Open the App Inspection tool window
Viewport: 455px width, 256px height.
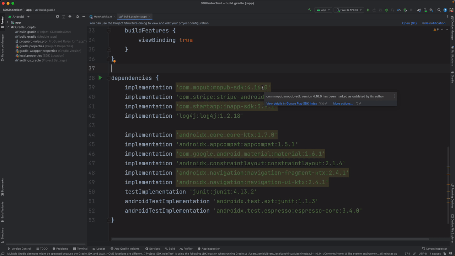click(209, 249)
